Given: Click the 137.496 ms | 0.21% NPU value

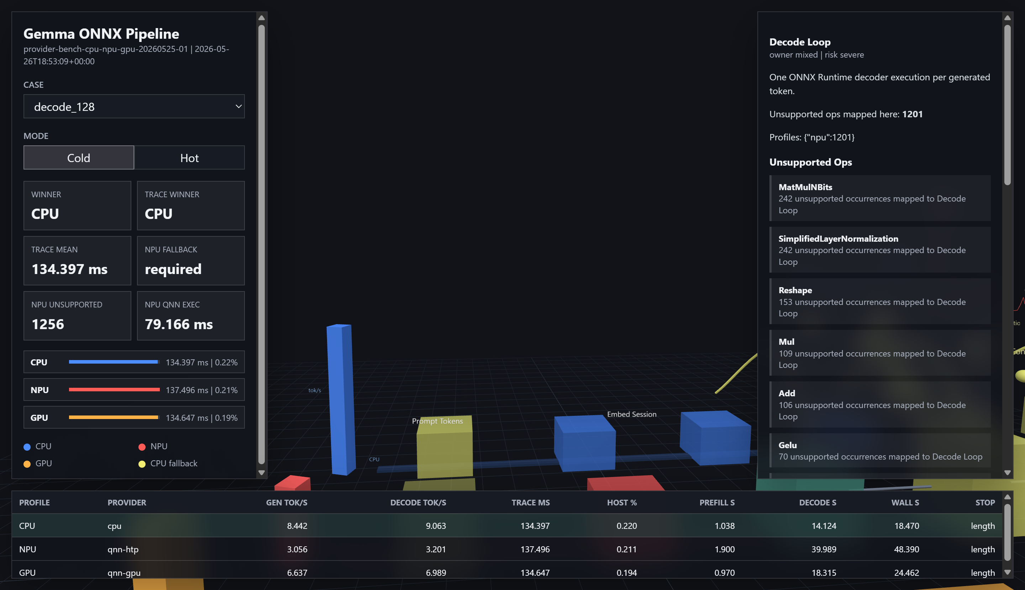Looking at the screenshot, I should point(202,390).
